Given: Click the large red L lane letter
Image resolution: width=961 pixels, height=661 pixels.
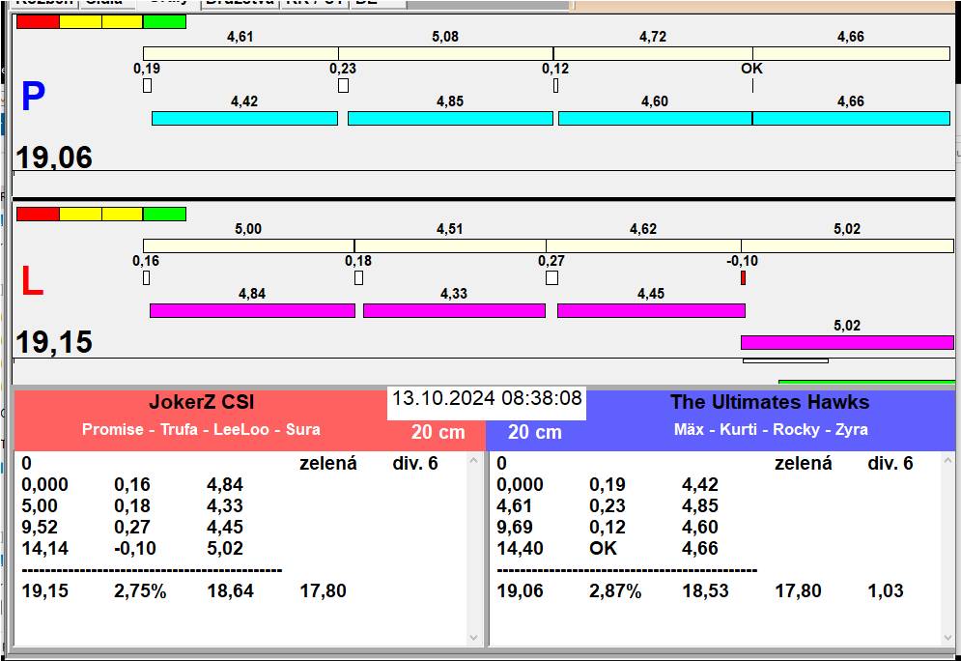Looking at the screenshot, I should (x=32, y=282).
